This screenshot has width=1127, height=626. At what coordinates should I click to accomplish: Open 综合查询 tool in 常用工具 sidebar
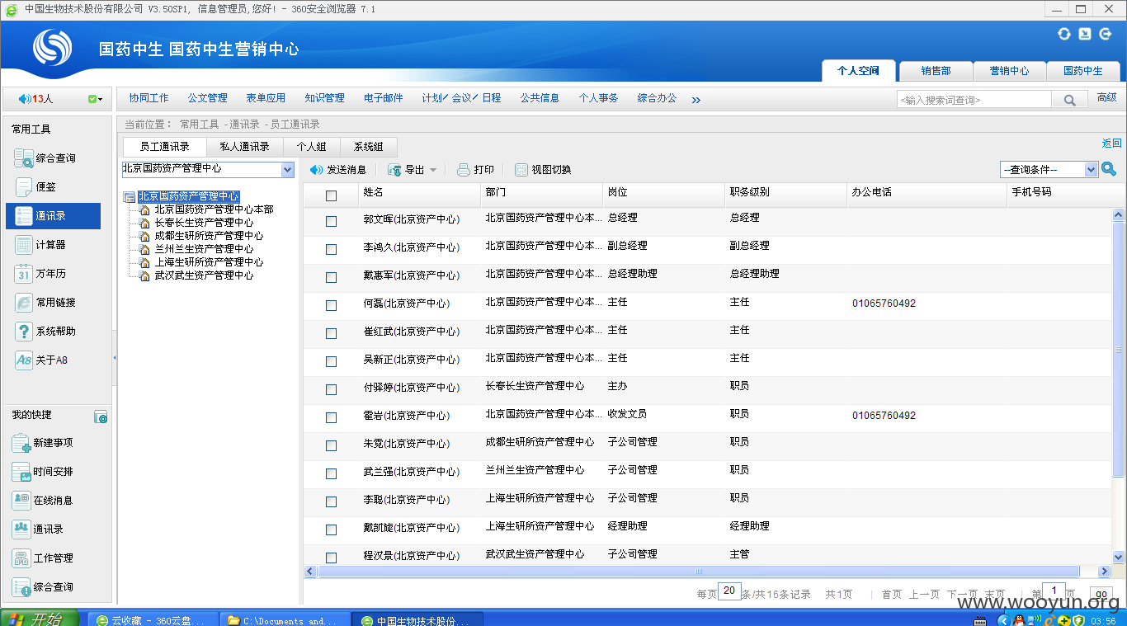tap(45, 158)
